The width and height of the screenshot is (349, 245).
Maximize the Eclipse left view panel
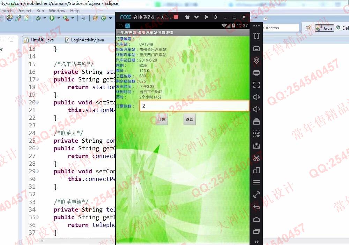tap(12, 40)
